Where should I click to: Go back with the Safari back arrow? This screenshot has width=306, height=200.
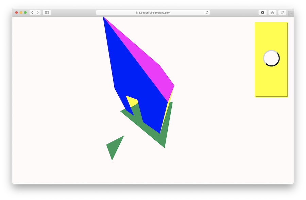pyautogui.click(x=32, y=13)
